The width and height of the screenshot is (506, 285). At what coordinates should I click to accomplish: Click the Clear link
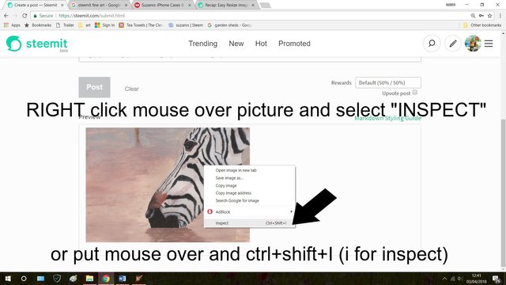132,89
